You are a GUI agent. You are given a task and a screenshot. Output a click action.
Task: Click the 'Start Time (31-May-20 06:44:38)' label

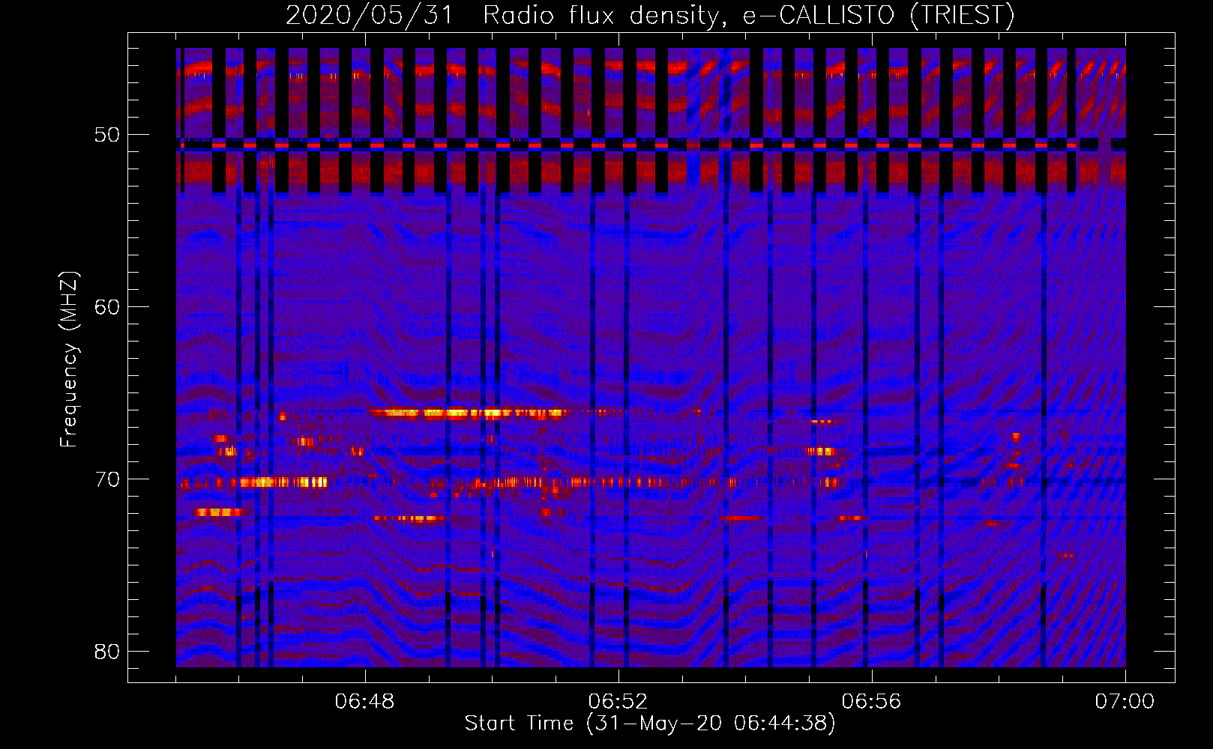click(650, 724)
